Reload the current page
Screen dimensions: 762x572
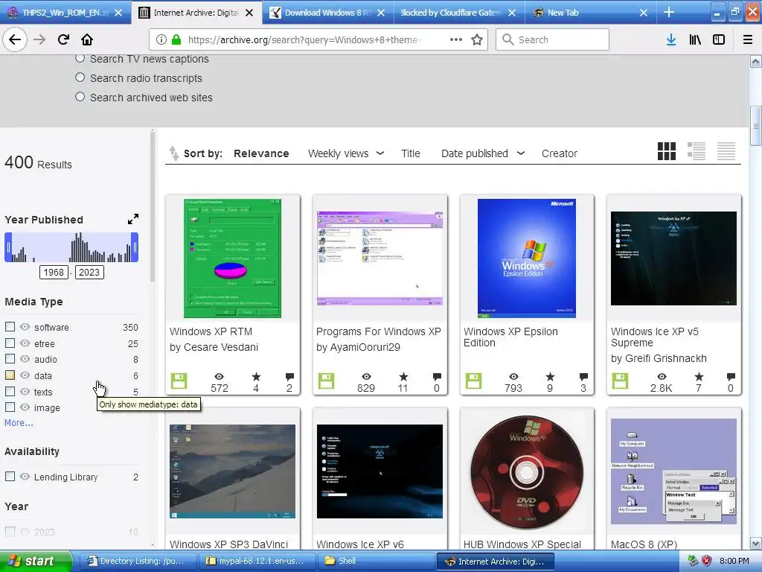point(63,39)
